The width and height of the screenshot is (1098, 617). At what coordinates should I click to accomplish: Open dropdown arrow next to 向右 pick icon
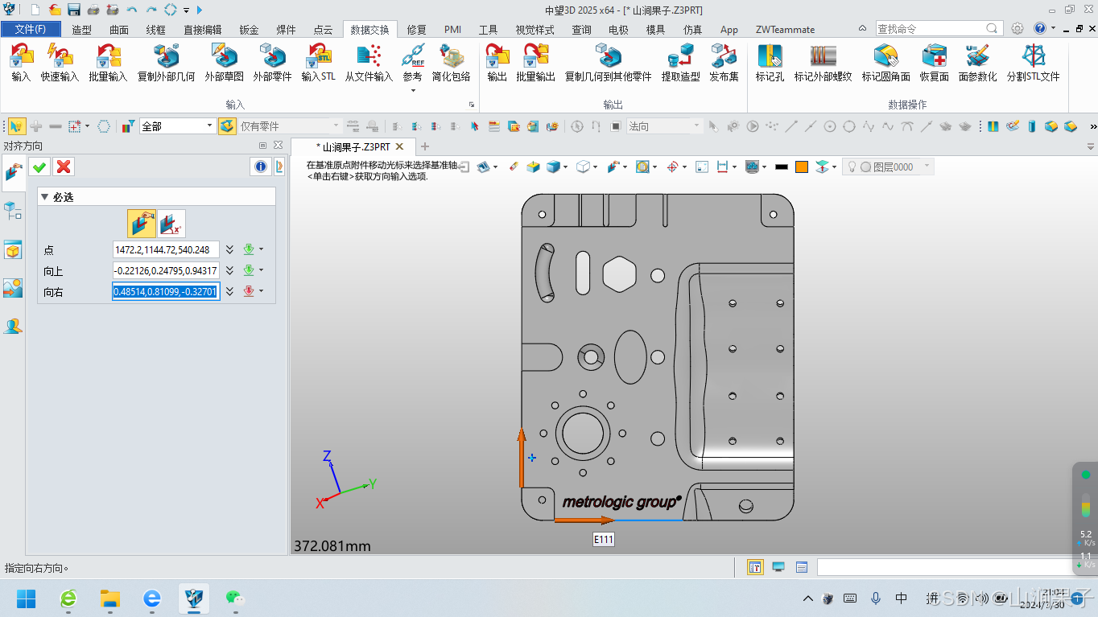pyautogui.click(x=262, y=291)
